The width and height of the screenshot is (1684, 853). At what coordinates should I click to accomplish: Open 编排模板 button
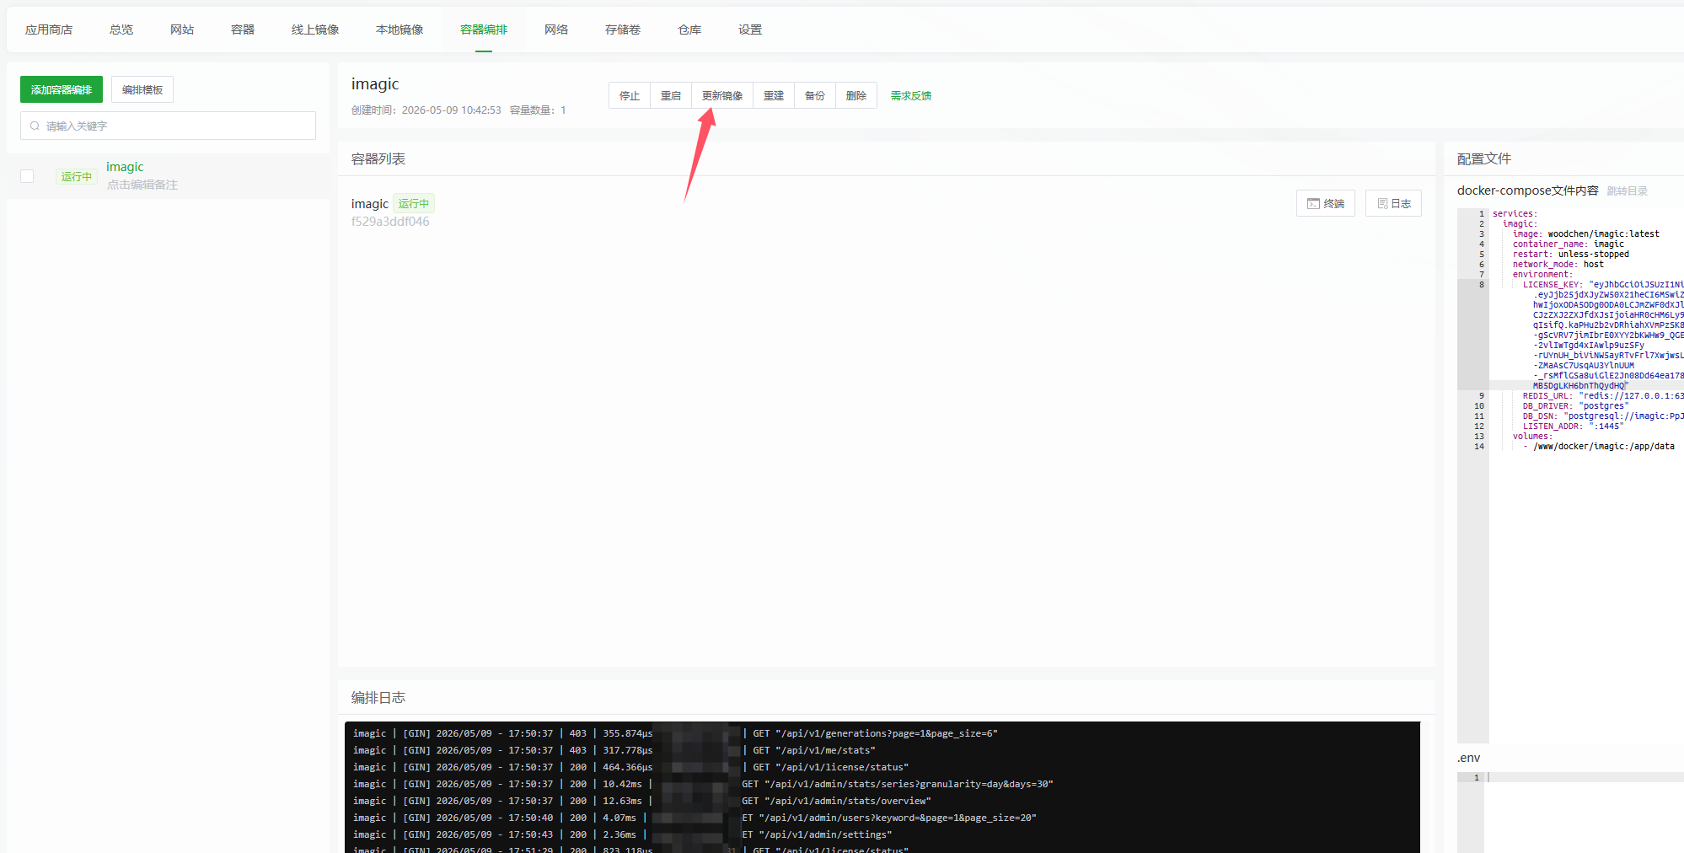click(142, 89)
